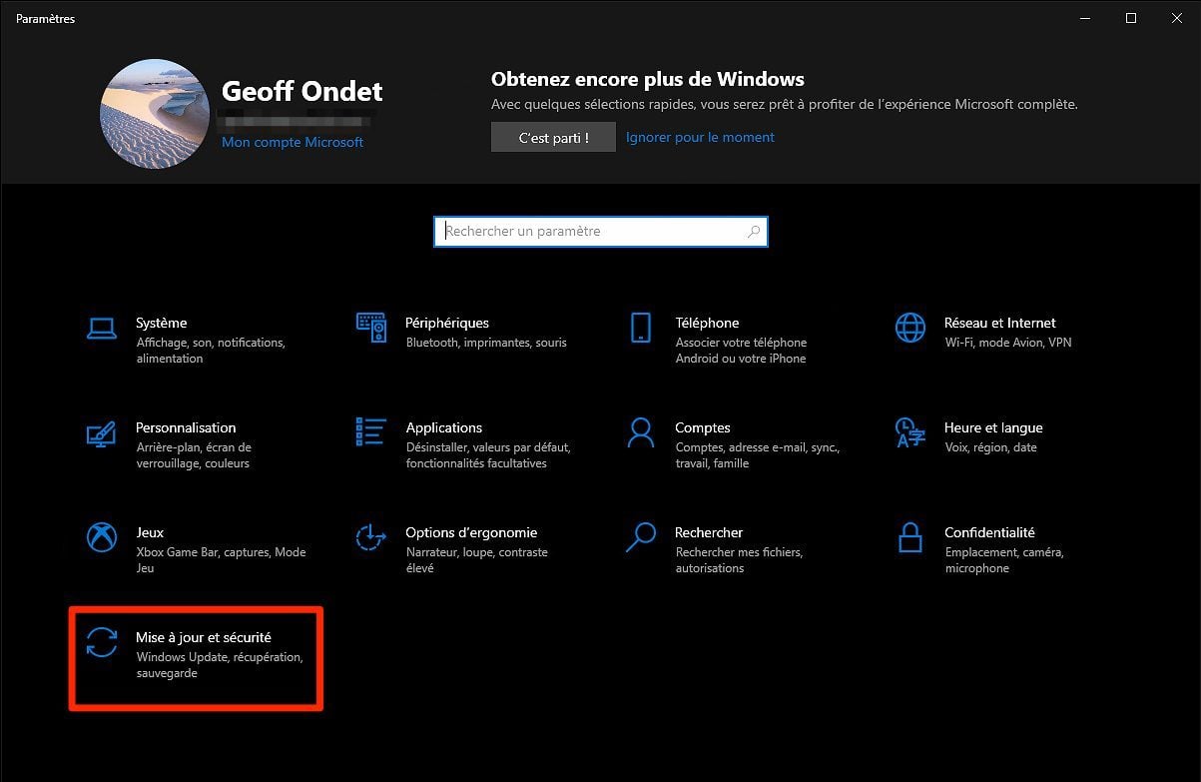Select the Rechercher magnifier category icon
Image resolution: width=1201 pixels, height=782 pixels.
tap(641, 537)
